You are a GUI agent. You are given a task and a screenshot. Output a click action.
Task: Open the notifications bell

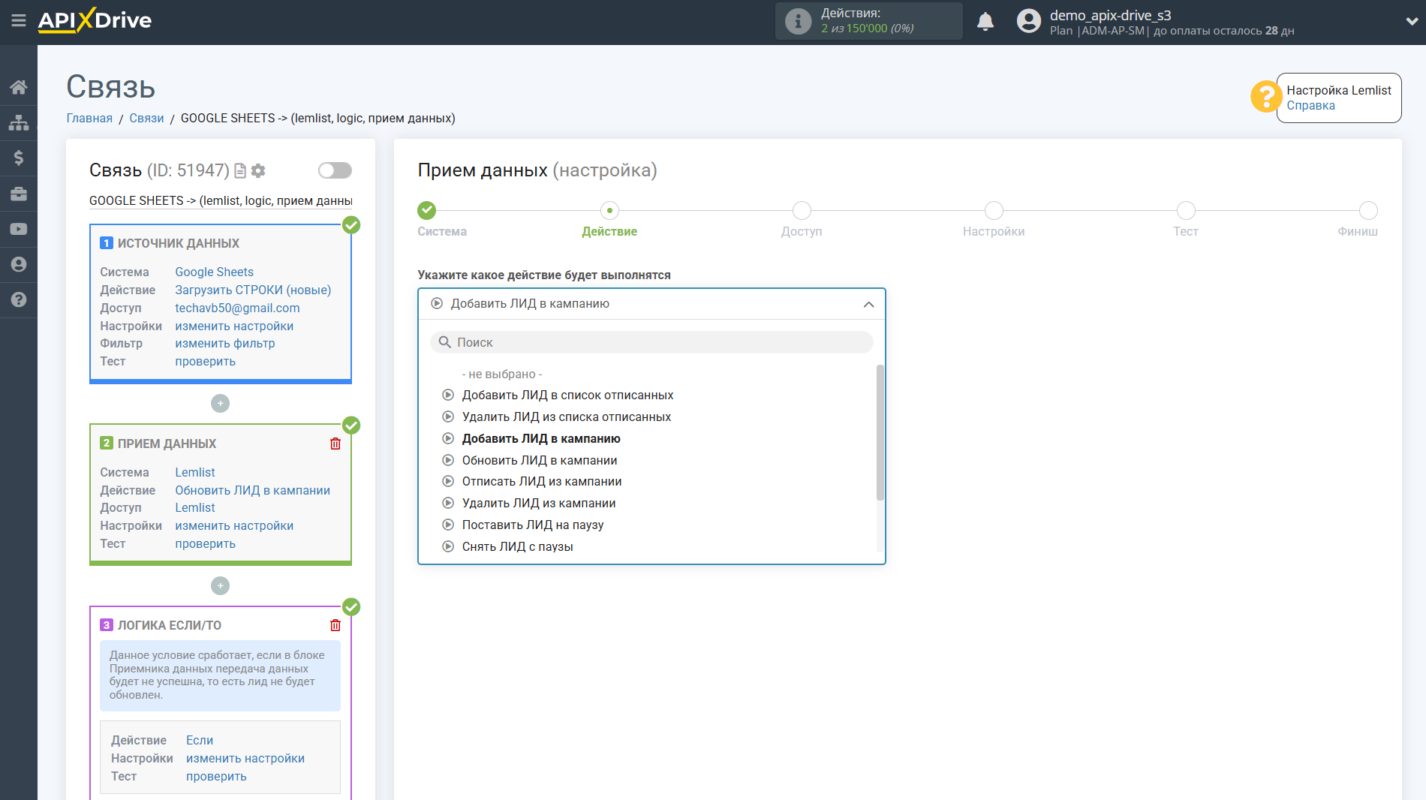(x=985, y=22)
